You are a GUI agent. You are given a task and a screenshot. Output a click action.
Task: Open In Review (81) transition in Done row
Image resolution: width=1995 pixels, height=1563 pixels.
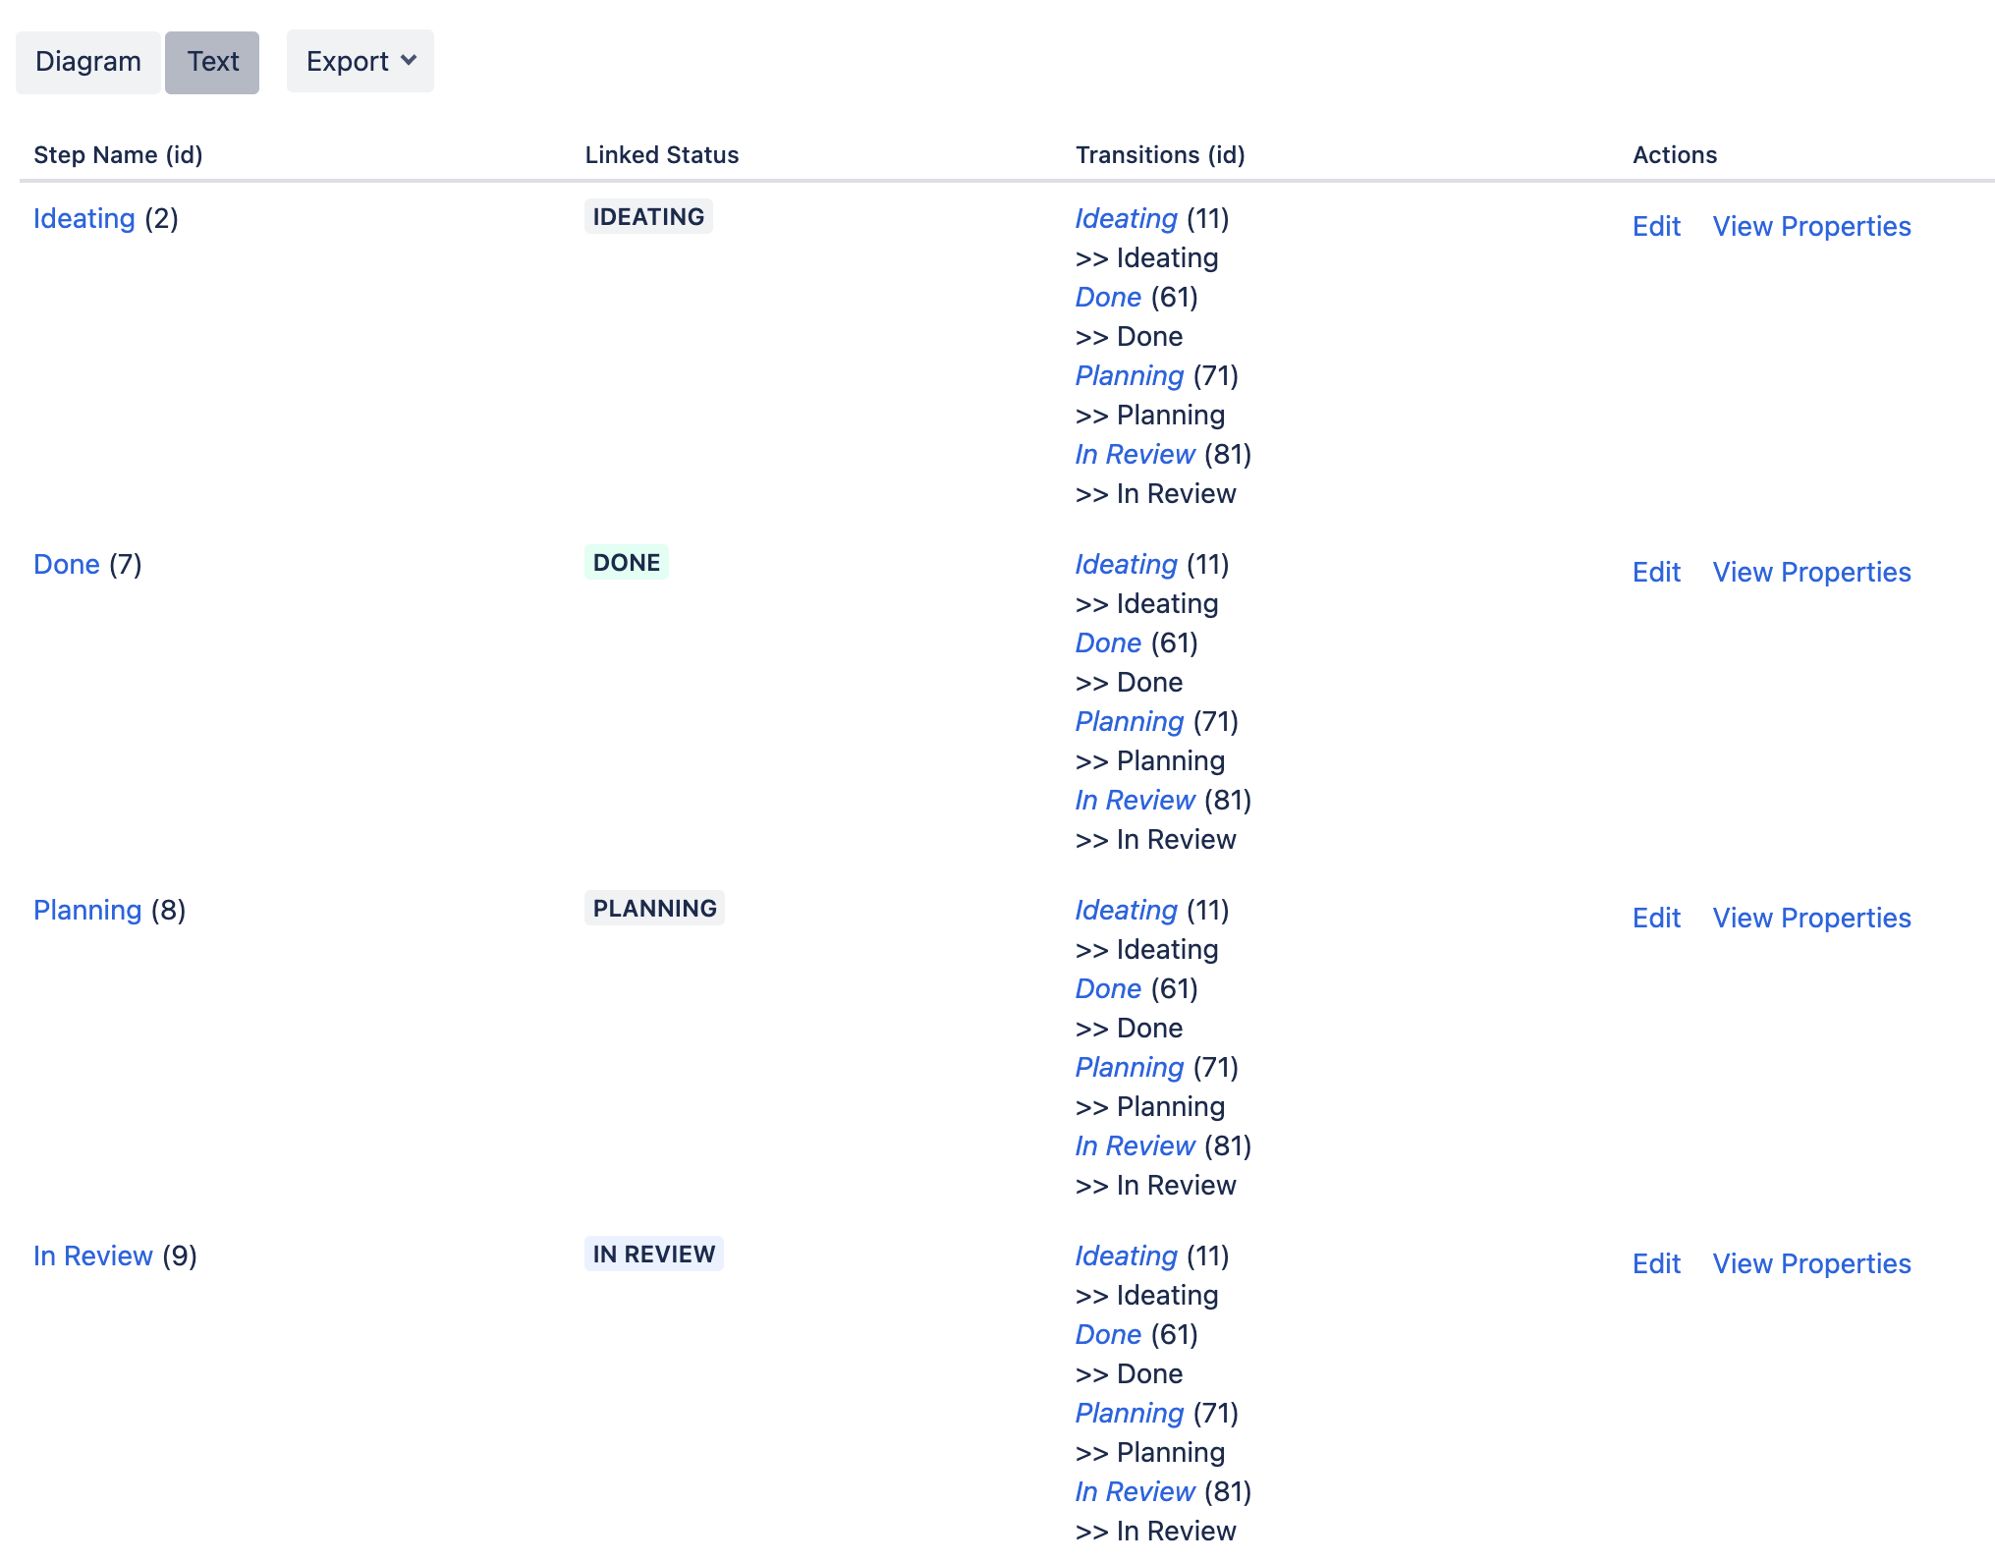[1135, 800]
